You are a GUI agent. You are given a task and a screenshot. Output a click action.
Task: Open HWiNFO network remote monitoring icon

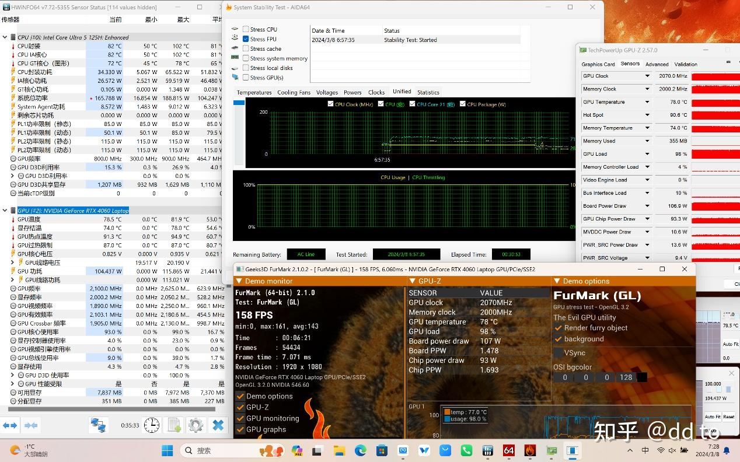(x=97, y=425)
